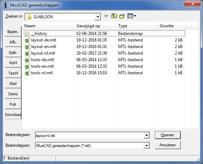Screen dimensions: 203x164
Task: Select the tools-de.mtl file name
Action: (42, 60)
